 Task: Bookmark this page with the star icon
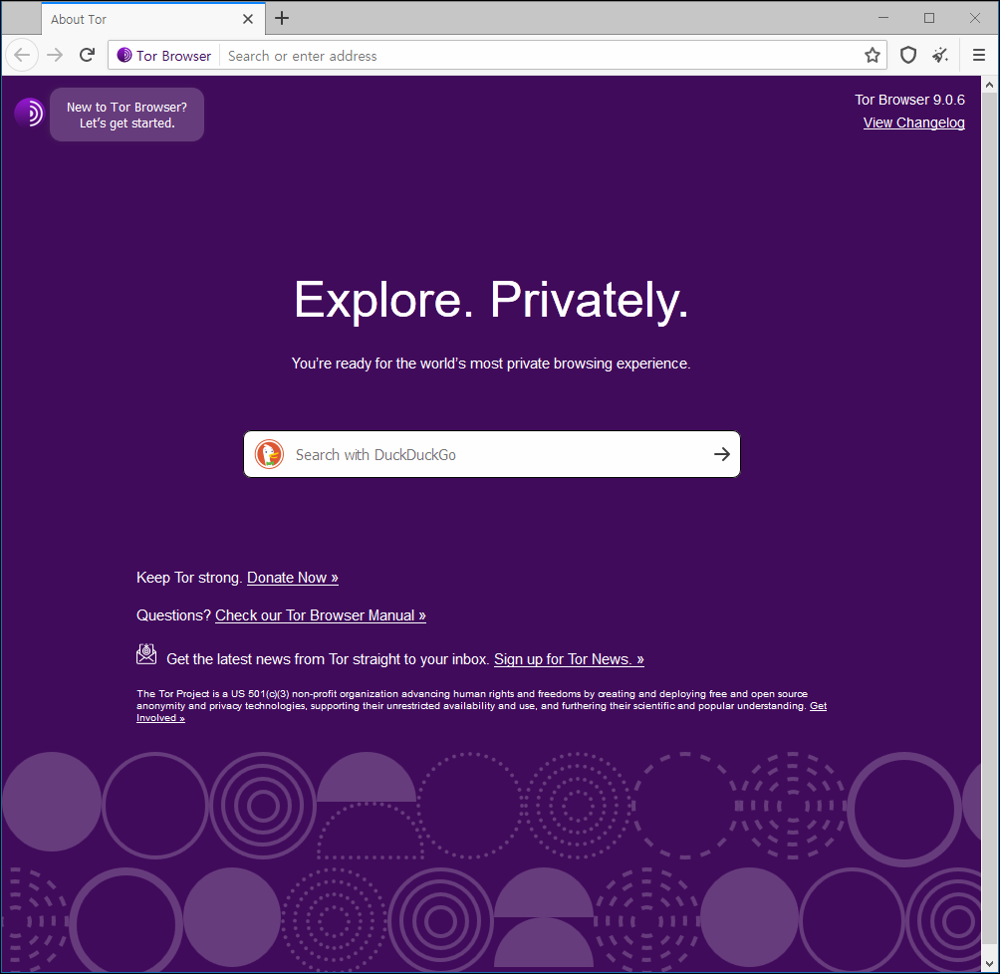[x=872, y=56]
